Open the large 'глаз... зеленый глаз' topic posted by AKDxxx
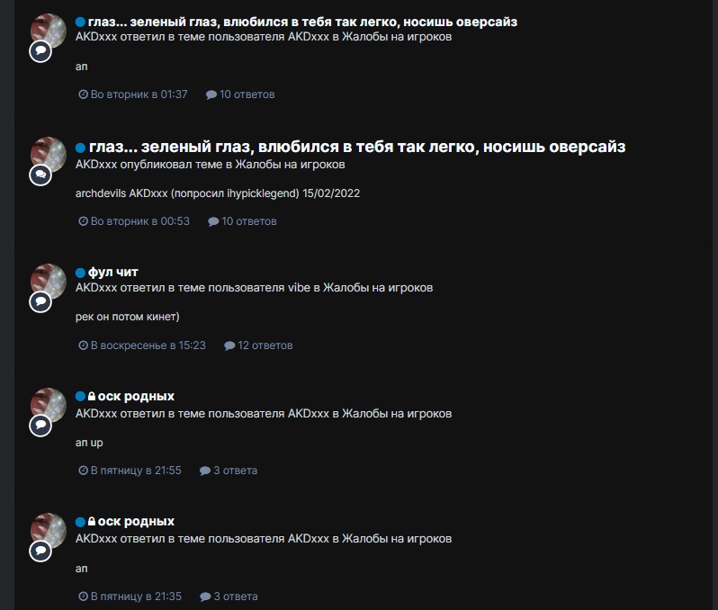This screenshot has height=610, width=718. [x=357, y=147]
